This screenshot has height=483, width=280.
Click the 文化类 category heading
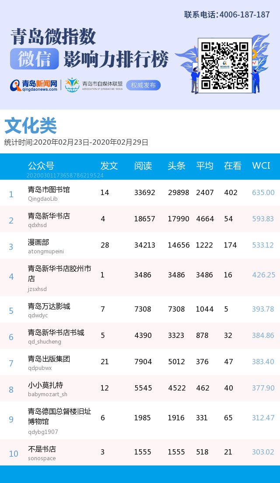[31, 126]
